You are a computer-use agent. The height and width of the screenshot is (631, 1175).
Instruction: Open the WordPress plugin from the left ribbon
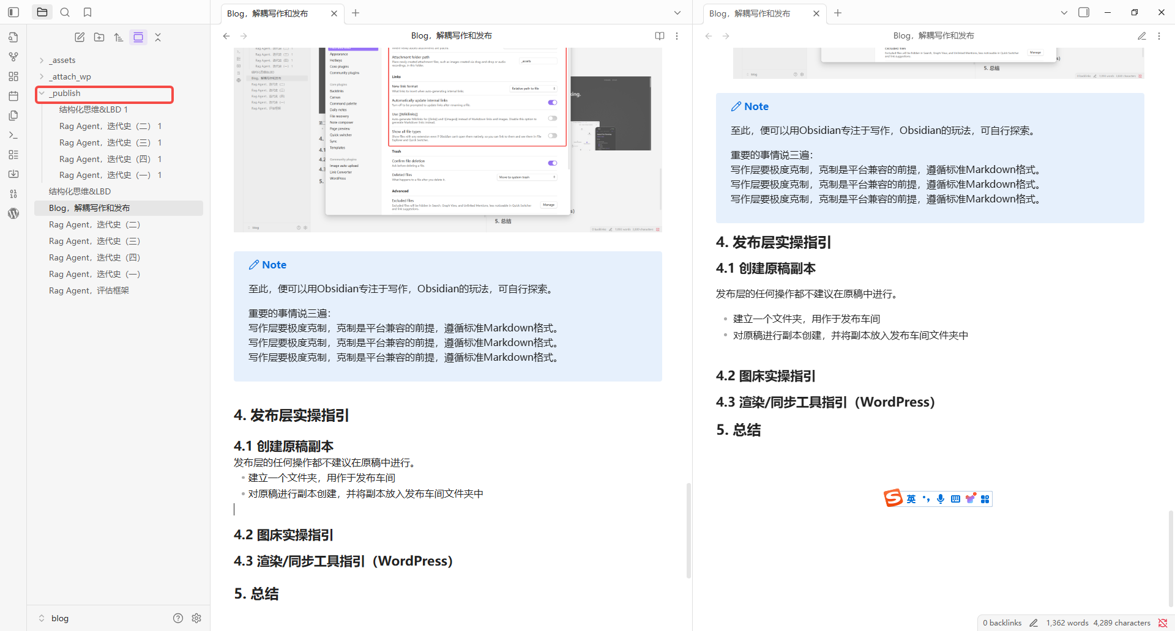pos(13,213)
